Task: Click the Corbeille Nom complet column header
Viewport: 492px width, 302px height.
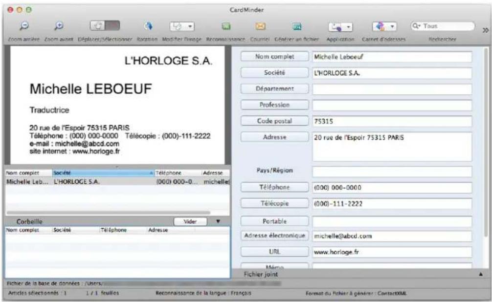Action: point(28,230)
